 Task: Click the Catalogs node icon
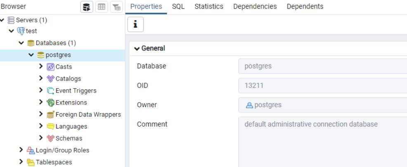(51, 79)
